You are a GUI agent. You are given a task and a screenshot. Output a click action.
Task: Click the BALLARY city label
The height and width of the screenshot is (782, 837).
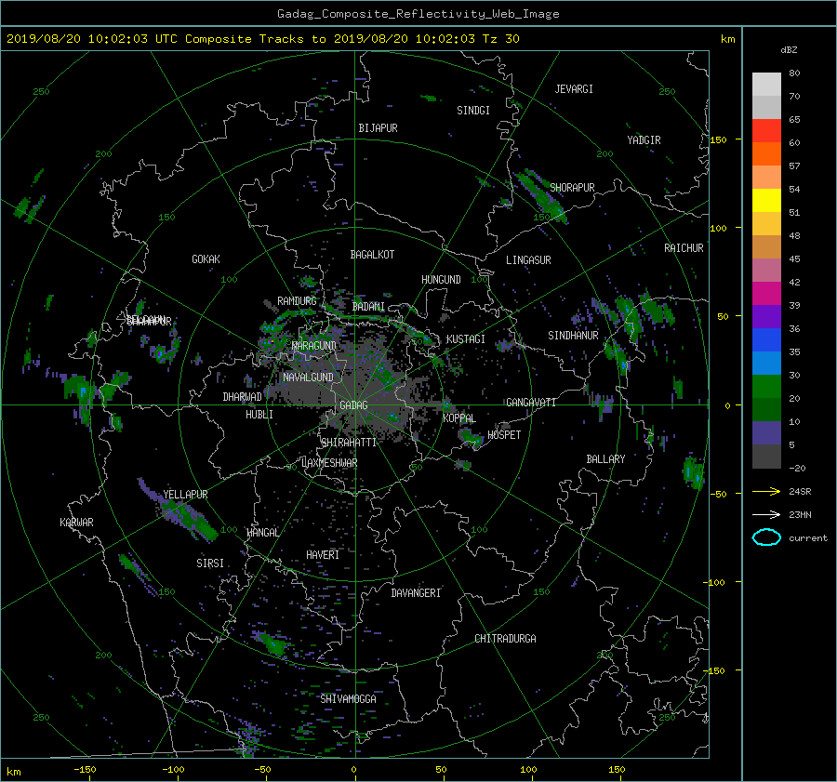[x=605, y=459]
